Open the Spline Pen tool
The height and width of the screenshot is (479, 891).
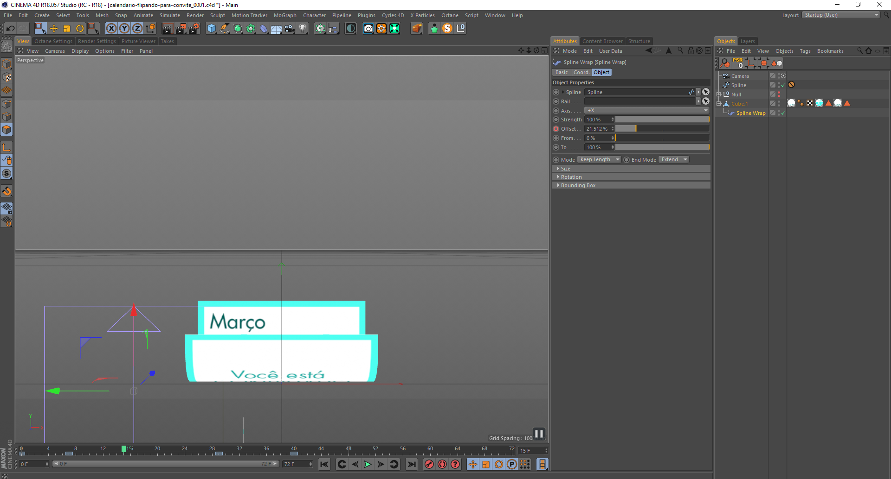(225, 29)
